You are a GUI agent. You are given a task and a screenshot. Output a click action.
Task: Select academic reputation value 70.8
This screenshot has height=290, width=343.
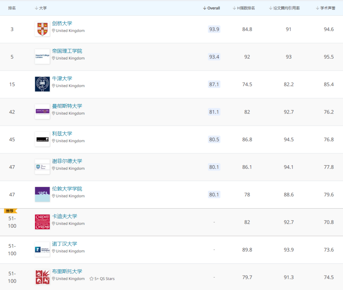click(x=329, y=222)
